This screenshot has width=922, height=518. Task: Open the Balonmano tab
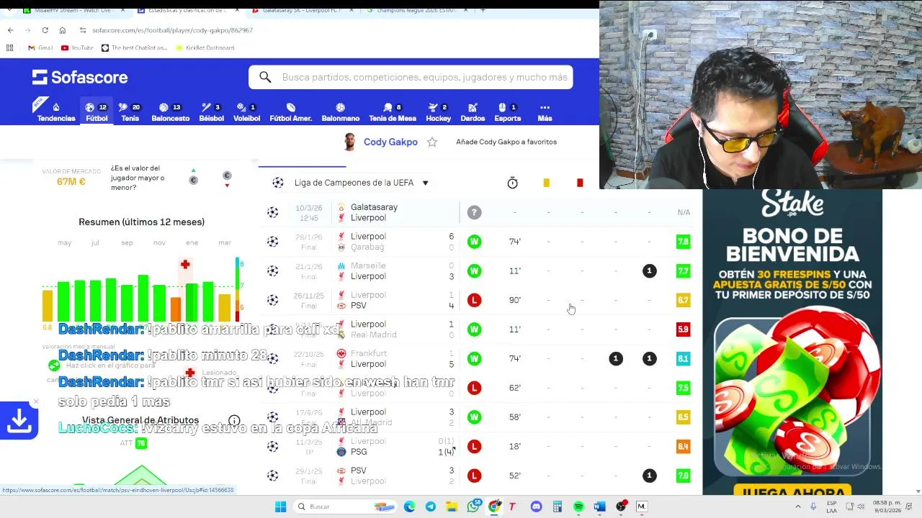click(340, 112)
